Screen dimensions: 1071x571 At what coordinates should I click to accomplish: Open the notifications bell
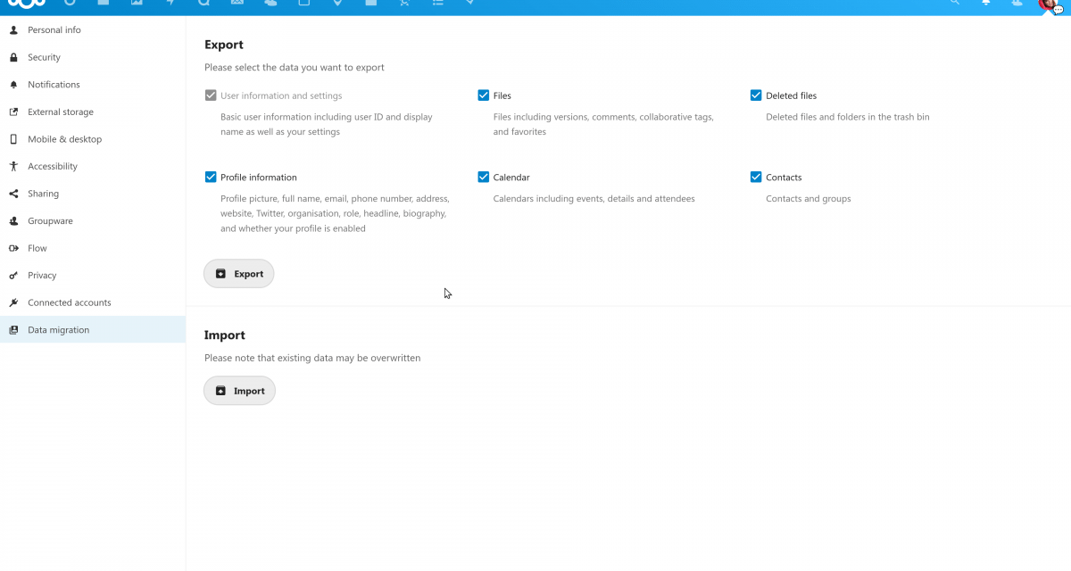click(x=985, y=4)
